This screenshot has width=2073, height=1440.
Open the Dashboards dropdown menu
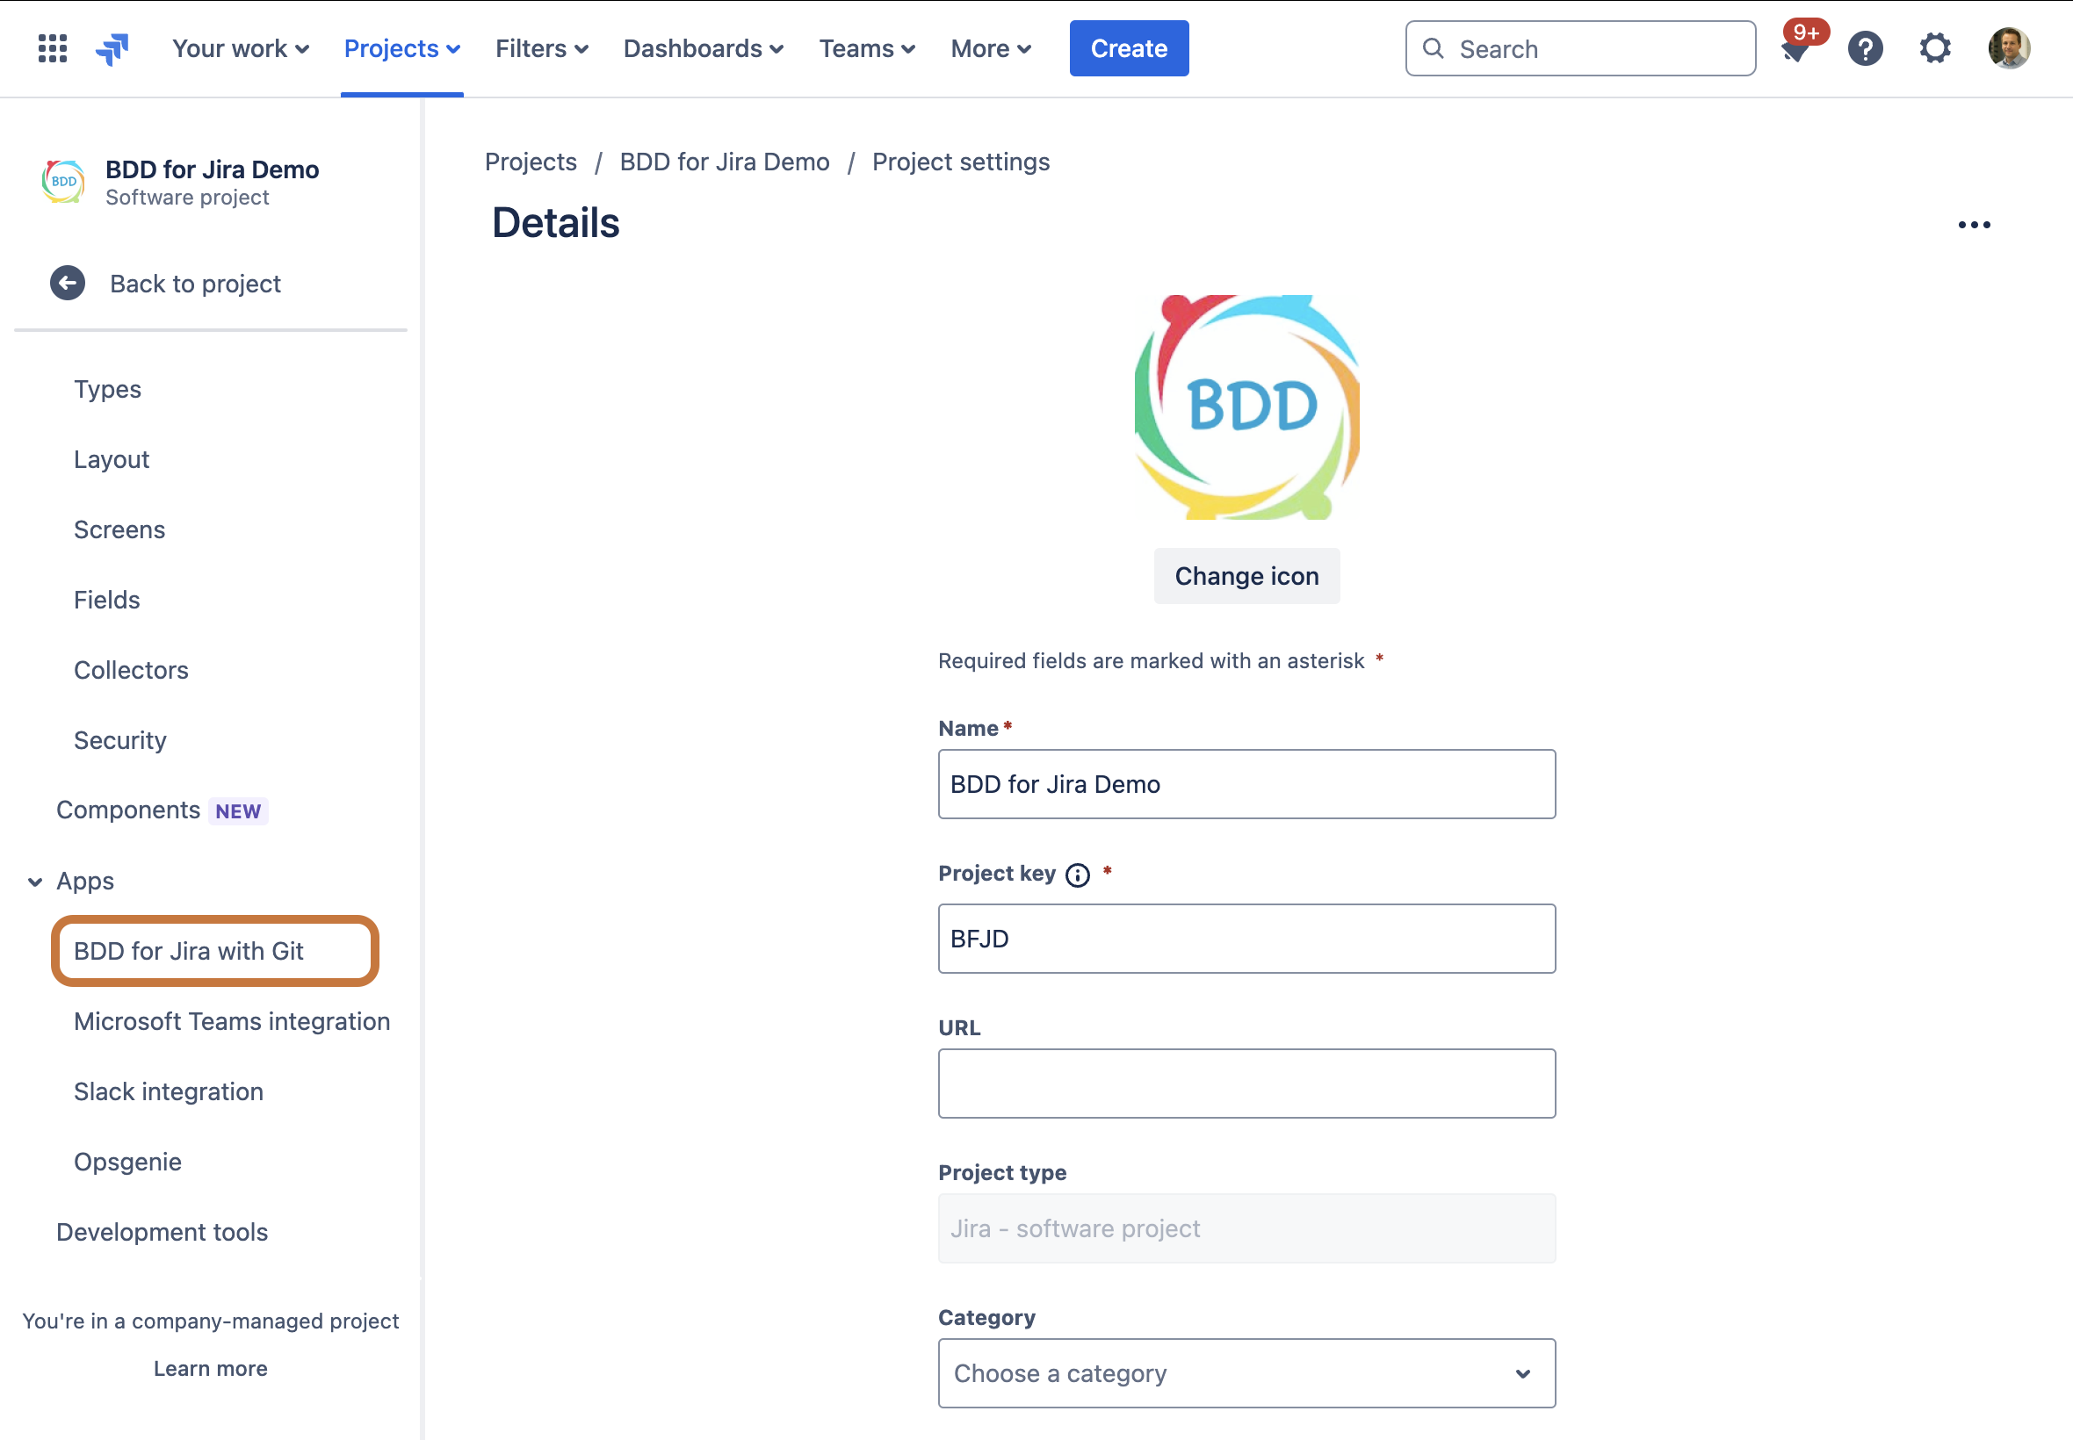click(703, 48)
